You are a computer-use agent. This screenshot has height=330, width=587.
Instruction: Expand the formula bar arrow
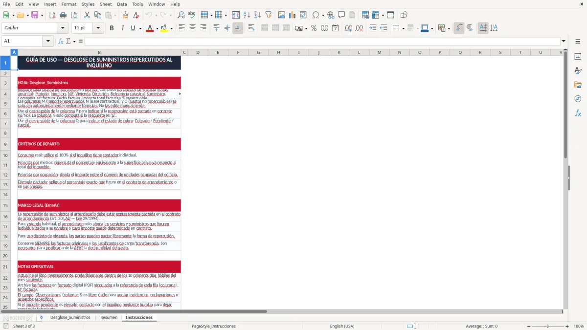point(564,41)
